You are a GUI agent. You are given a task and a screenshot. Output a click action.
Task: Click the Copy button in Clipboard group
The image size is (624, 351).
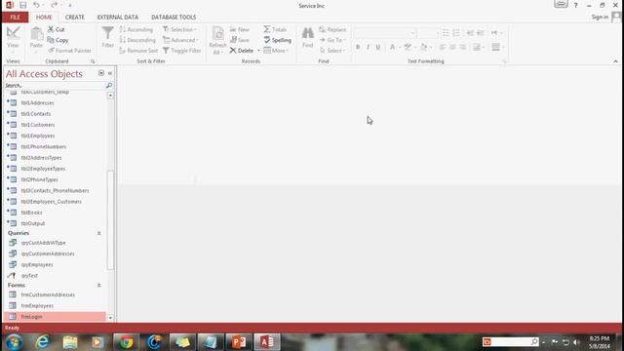(x=58, y=40)
